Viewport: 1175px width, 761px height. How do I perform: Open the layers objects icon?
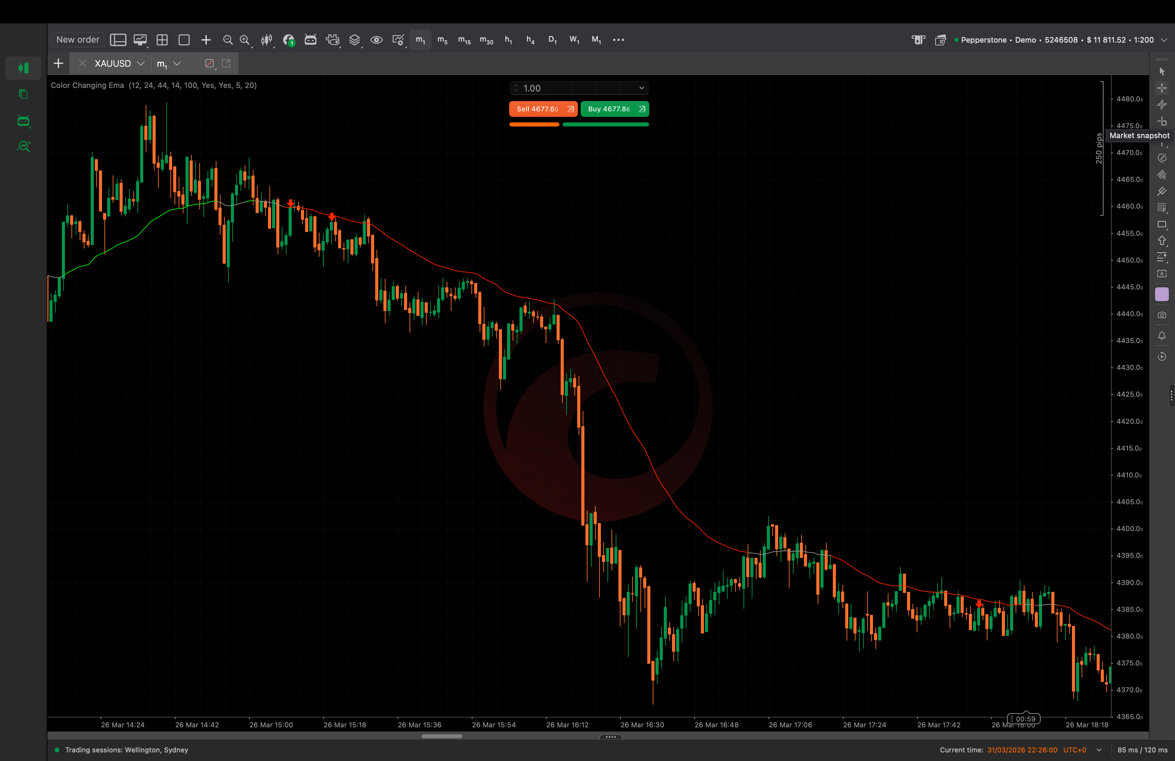(x=355, y=40)
